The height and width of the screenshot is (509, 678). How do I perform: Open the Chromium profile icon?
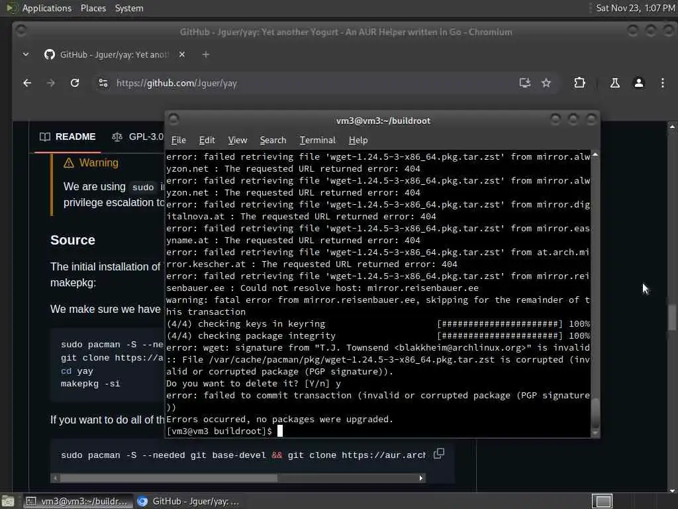pos(639,83)
